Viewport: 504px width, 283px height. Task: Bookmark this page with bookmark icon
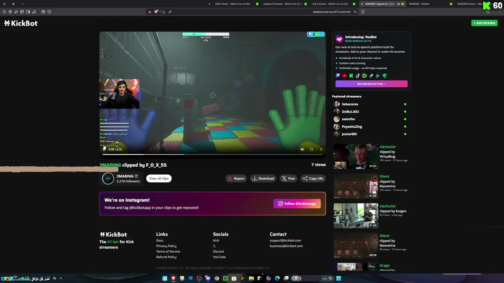coord(363,12)
